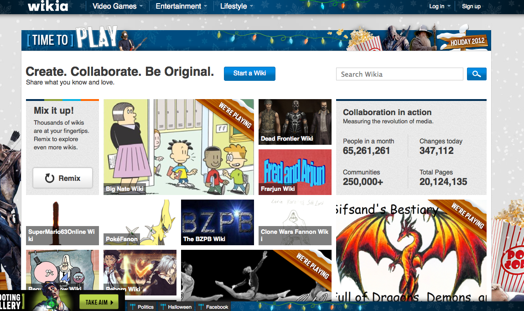Open The BZPB Wiki tile
Image resolution: width=524 pixels, height=311 pixels.
click(x=218, y=222)
